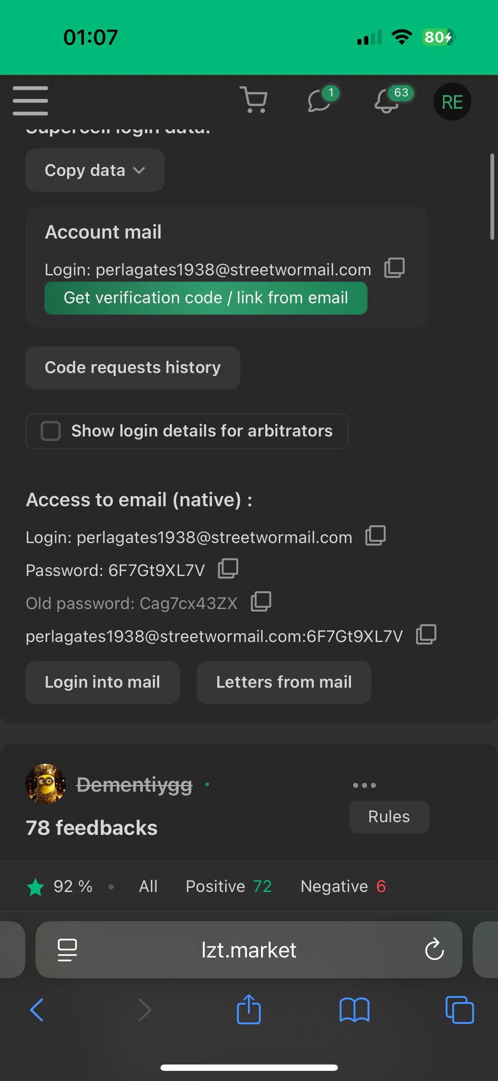The height and width of the screenshot is (1081, 498).
Task: Click the page scrollbar thumb
Action: (492, 197)
